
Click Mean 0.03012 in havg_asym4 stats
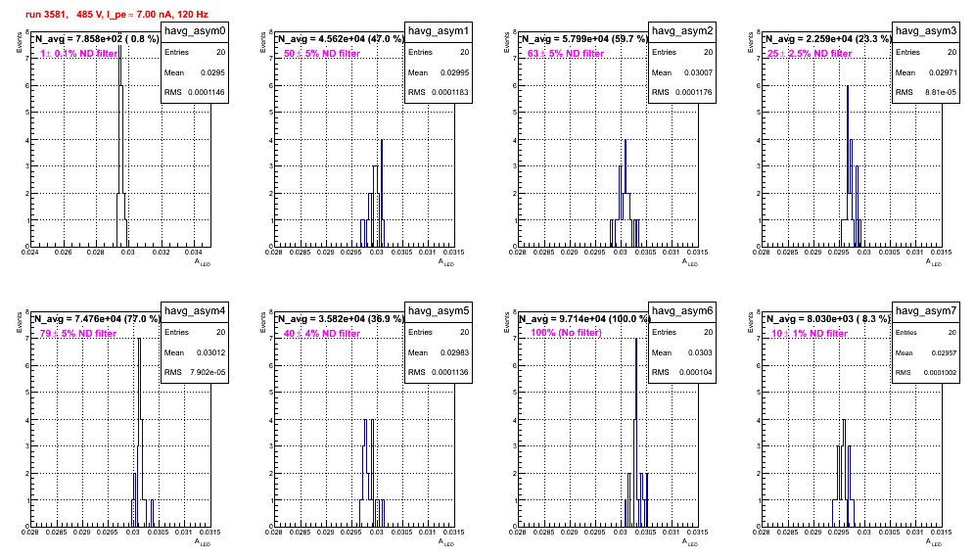pos(195,352)
